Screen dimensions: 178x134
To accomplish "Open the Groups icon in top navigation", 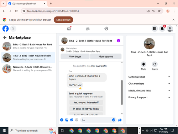I will pos(106,29).
